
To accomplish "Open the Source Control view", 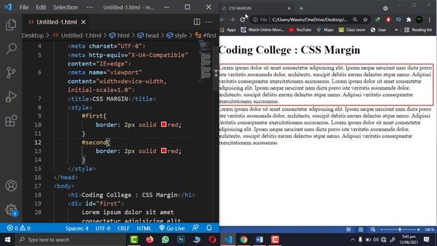I will [11, 72].
